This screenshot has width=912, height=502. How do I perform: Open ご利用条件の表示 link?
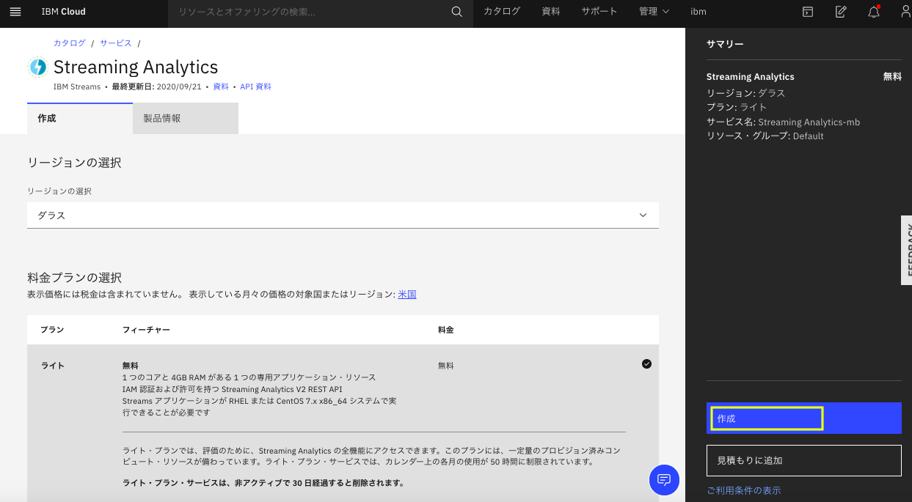click(x=743, y=490)
